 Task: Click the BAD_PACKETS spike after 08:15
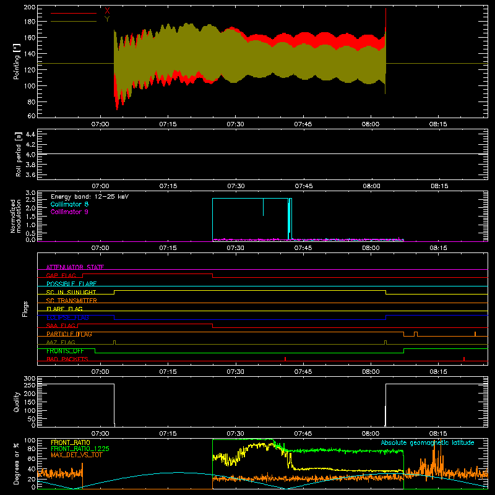point(463,359)
